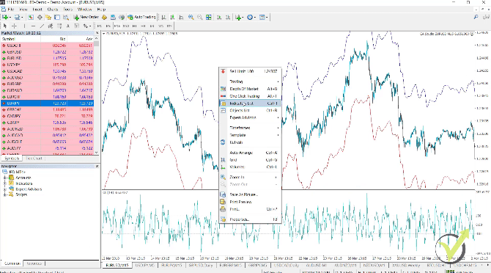Toggle Terminal window icon
This screenshot has height=273, width=491.
pyautogui.click(x=57, y=17)
